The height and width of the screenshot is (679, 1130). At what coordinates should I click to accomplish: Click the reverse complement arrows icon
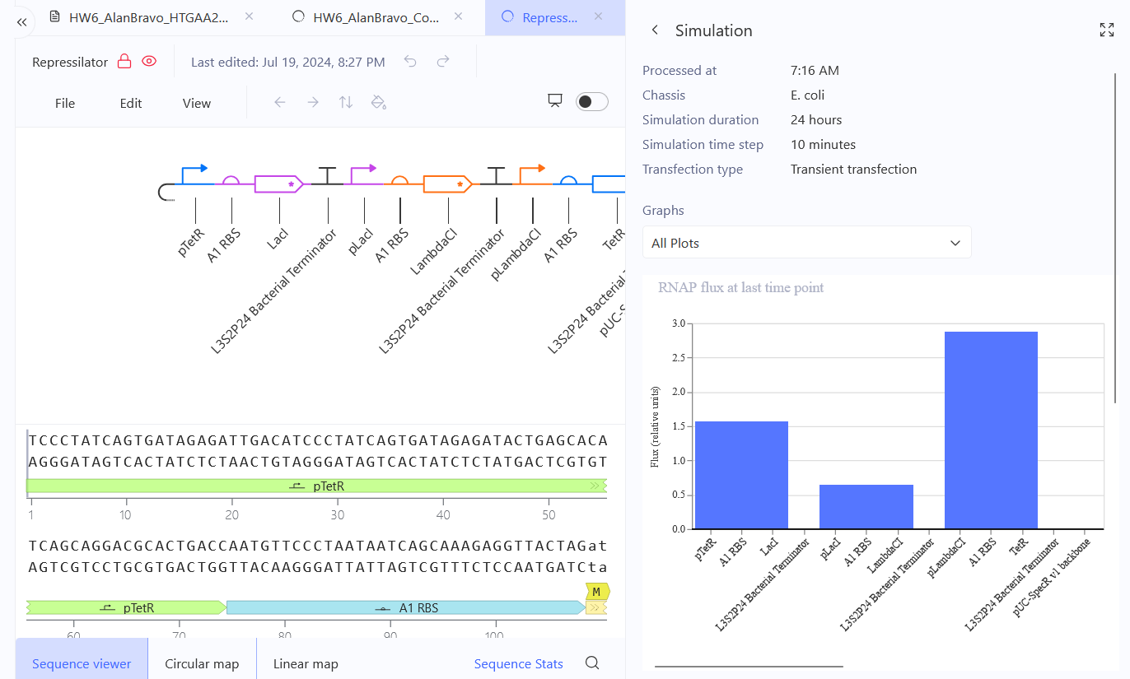[x=346, y=102]
